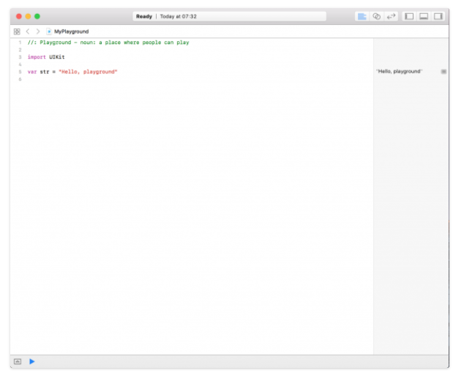Click the MyPlayground breadcrumb in jump bar
Image resolution: width=453 pixels, height=376 pixels.
(x=71, y=32)
